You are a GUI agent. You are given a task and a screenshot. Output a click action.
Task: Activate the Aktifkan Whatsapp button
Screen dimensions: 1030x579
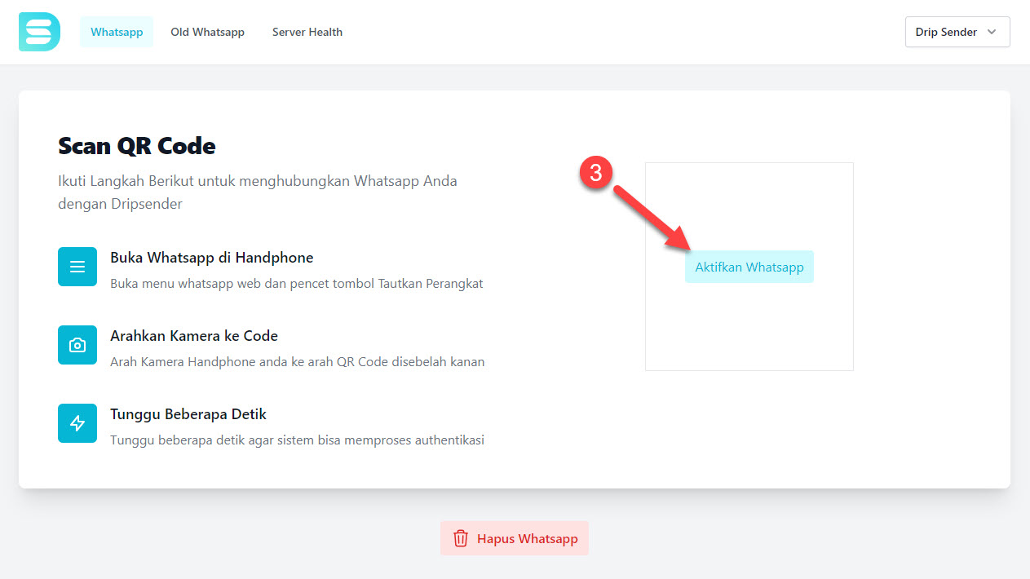(x=749, y=267)
